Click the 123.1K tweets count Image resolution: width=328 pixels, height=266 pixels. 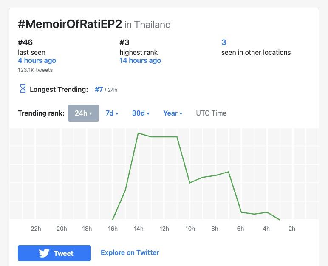pyautogui.click(x=35, y=70)
